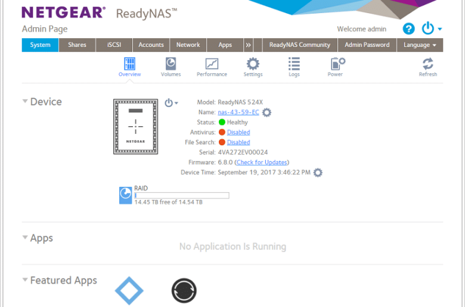465x307 pixels.
Task: Click the RAID volume disk icon
Action: point(125,195)
